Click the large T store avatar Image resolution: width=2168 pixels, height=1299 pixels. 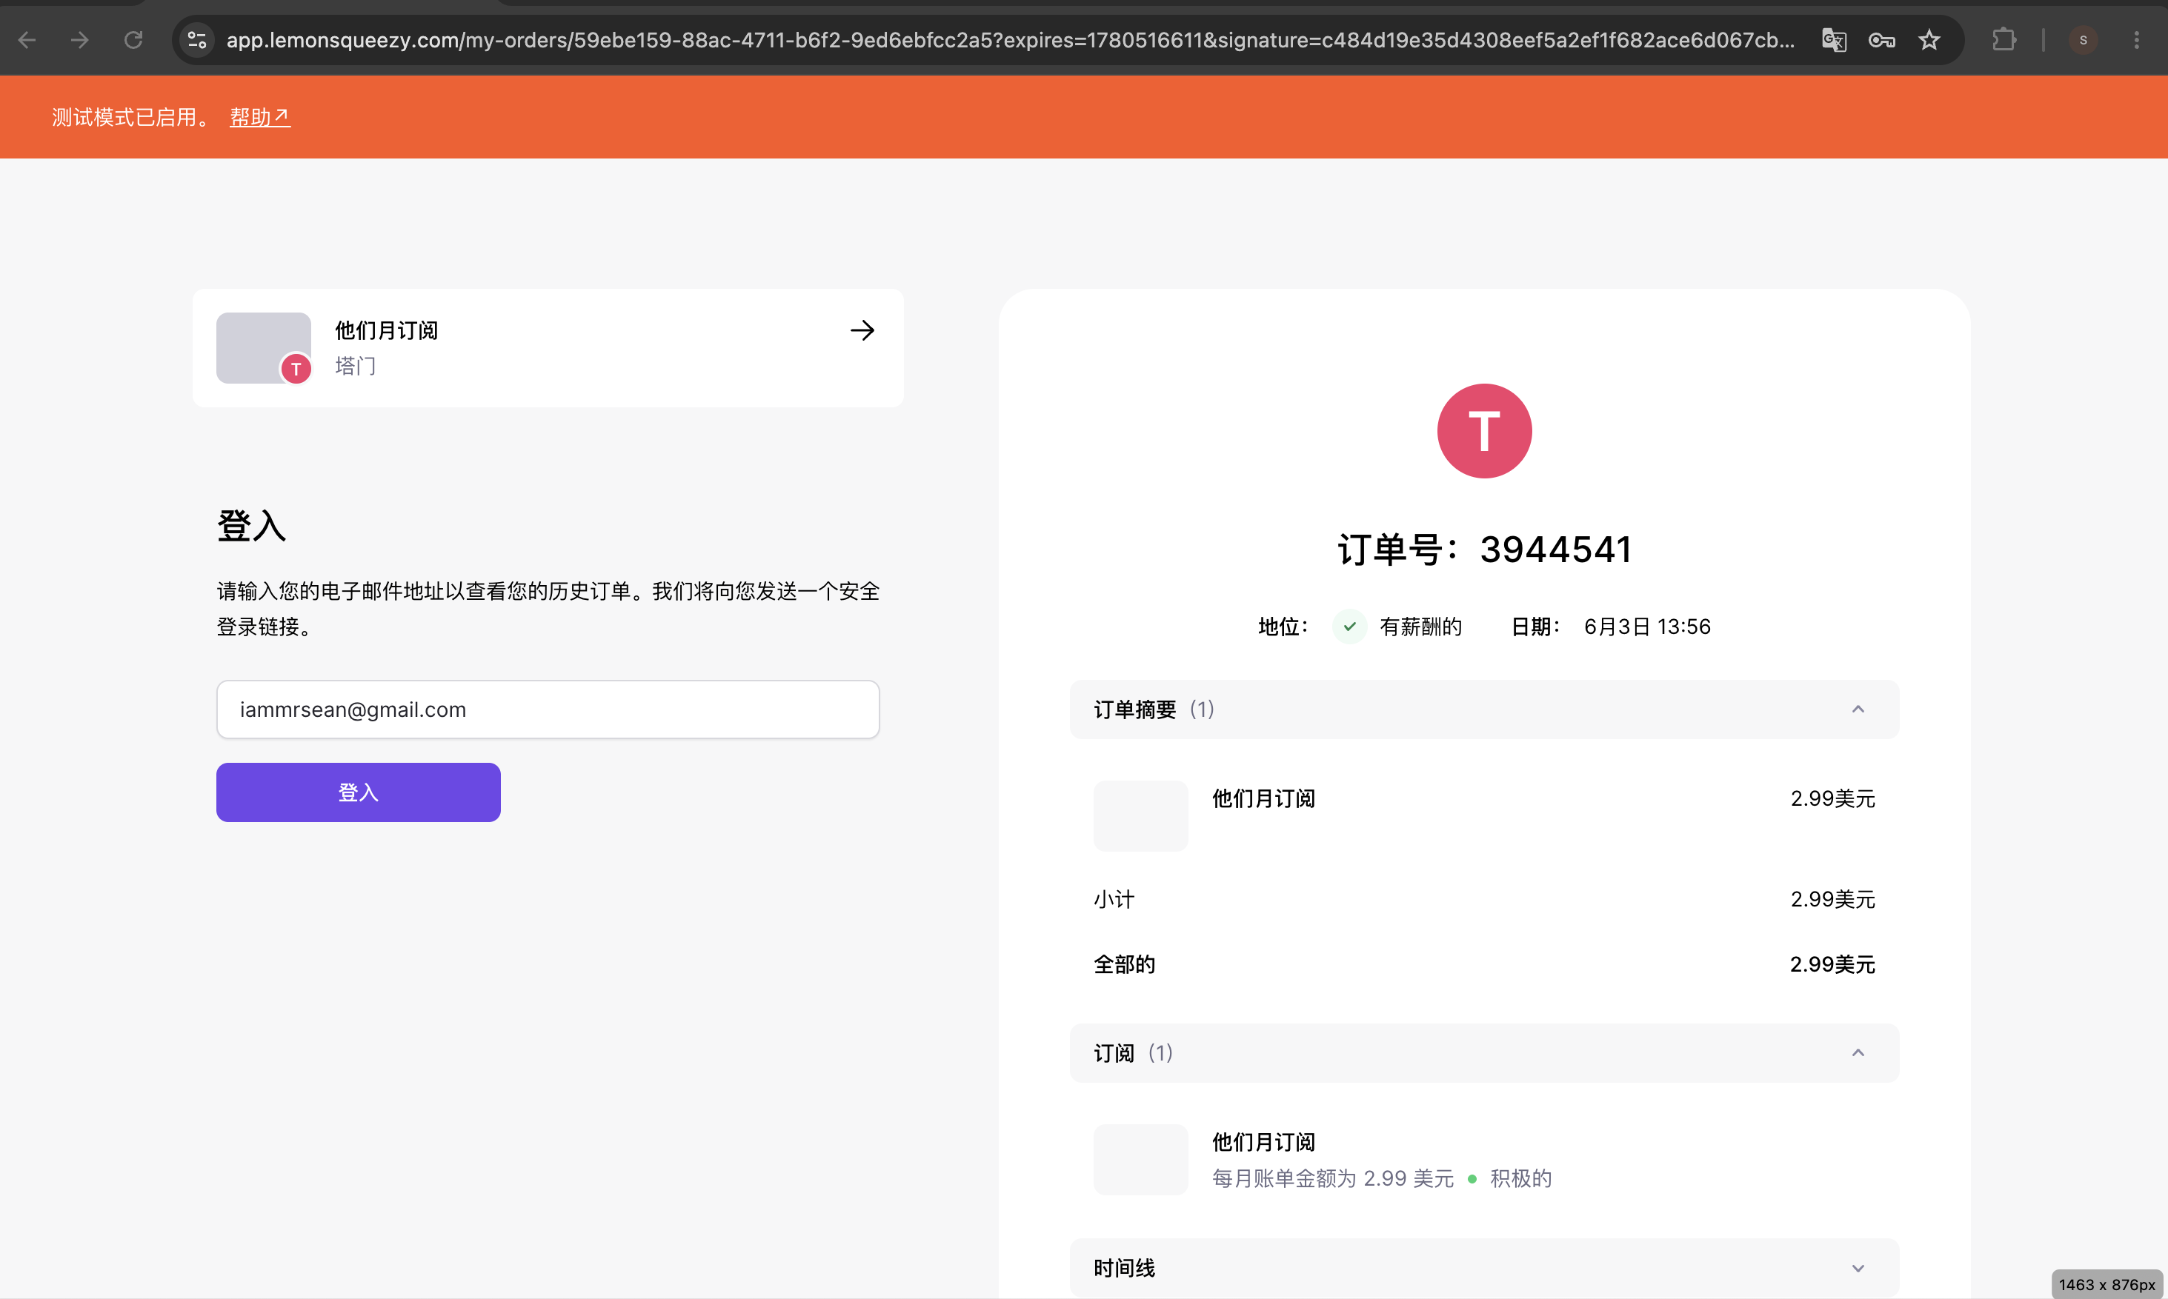1484,431
